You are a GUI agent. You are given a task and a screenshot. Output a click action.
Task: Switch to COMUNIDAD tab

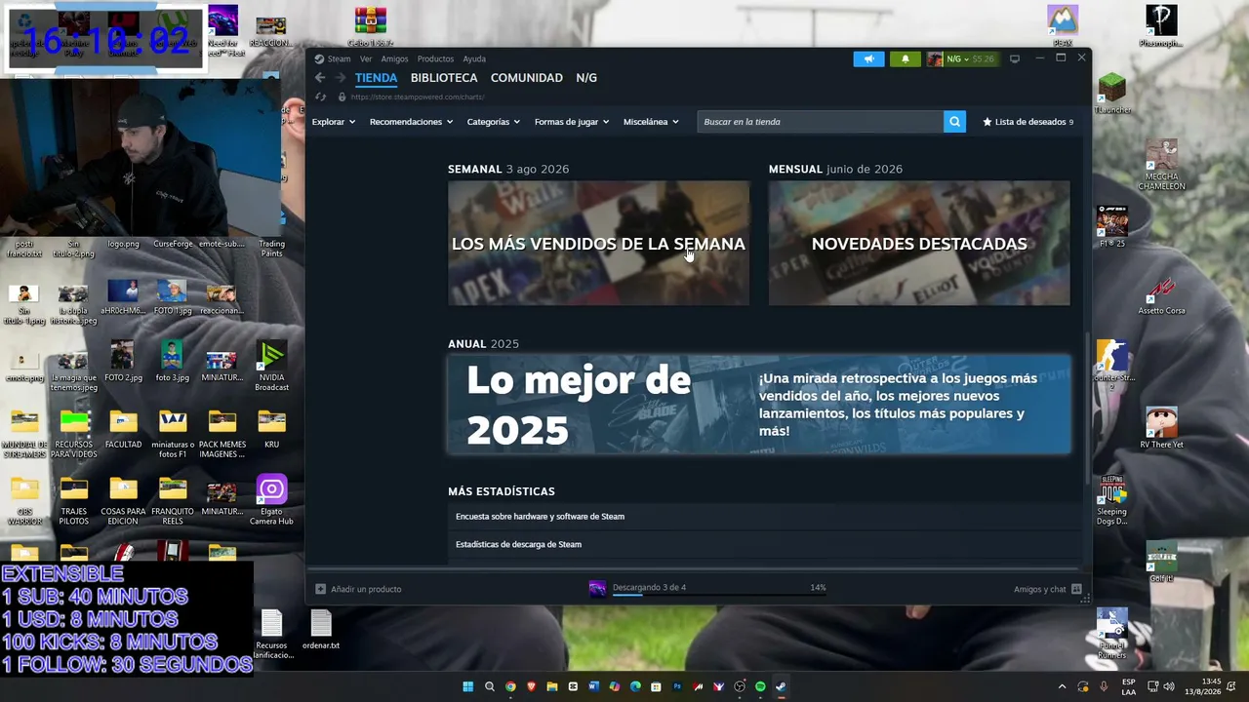[527, 78]
